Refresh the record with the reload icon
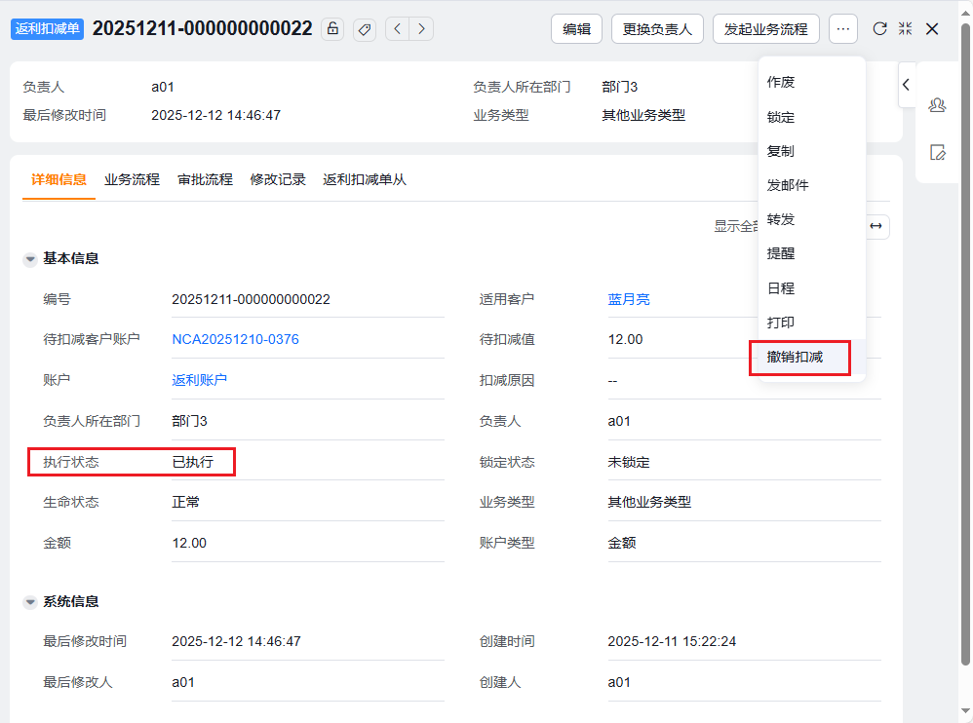The image size is (973, 723). pyautogui.click(x=879, y=28)
